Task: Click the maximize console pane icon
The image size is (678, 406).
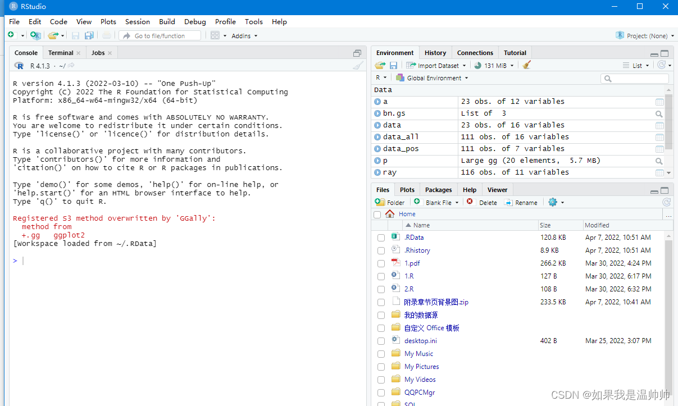Action: click(x=357, y=53)
